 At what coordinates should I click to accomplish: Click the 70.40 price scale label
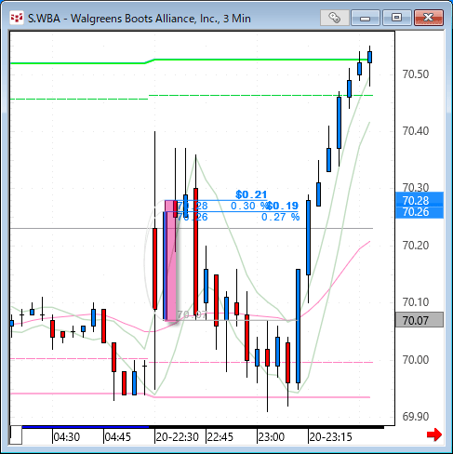416,131
